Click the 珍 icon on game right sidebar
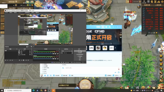 161,56
